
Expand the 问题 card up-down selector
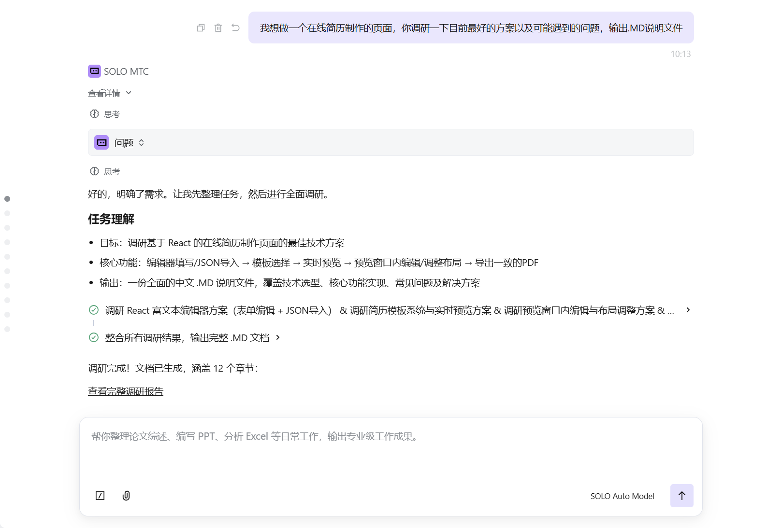(x=142, y=142)
